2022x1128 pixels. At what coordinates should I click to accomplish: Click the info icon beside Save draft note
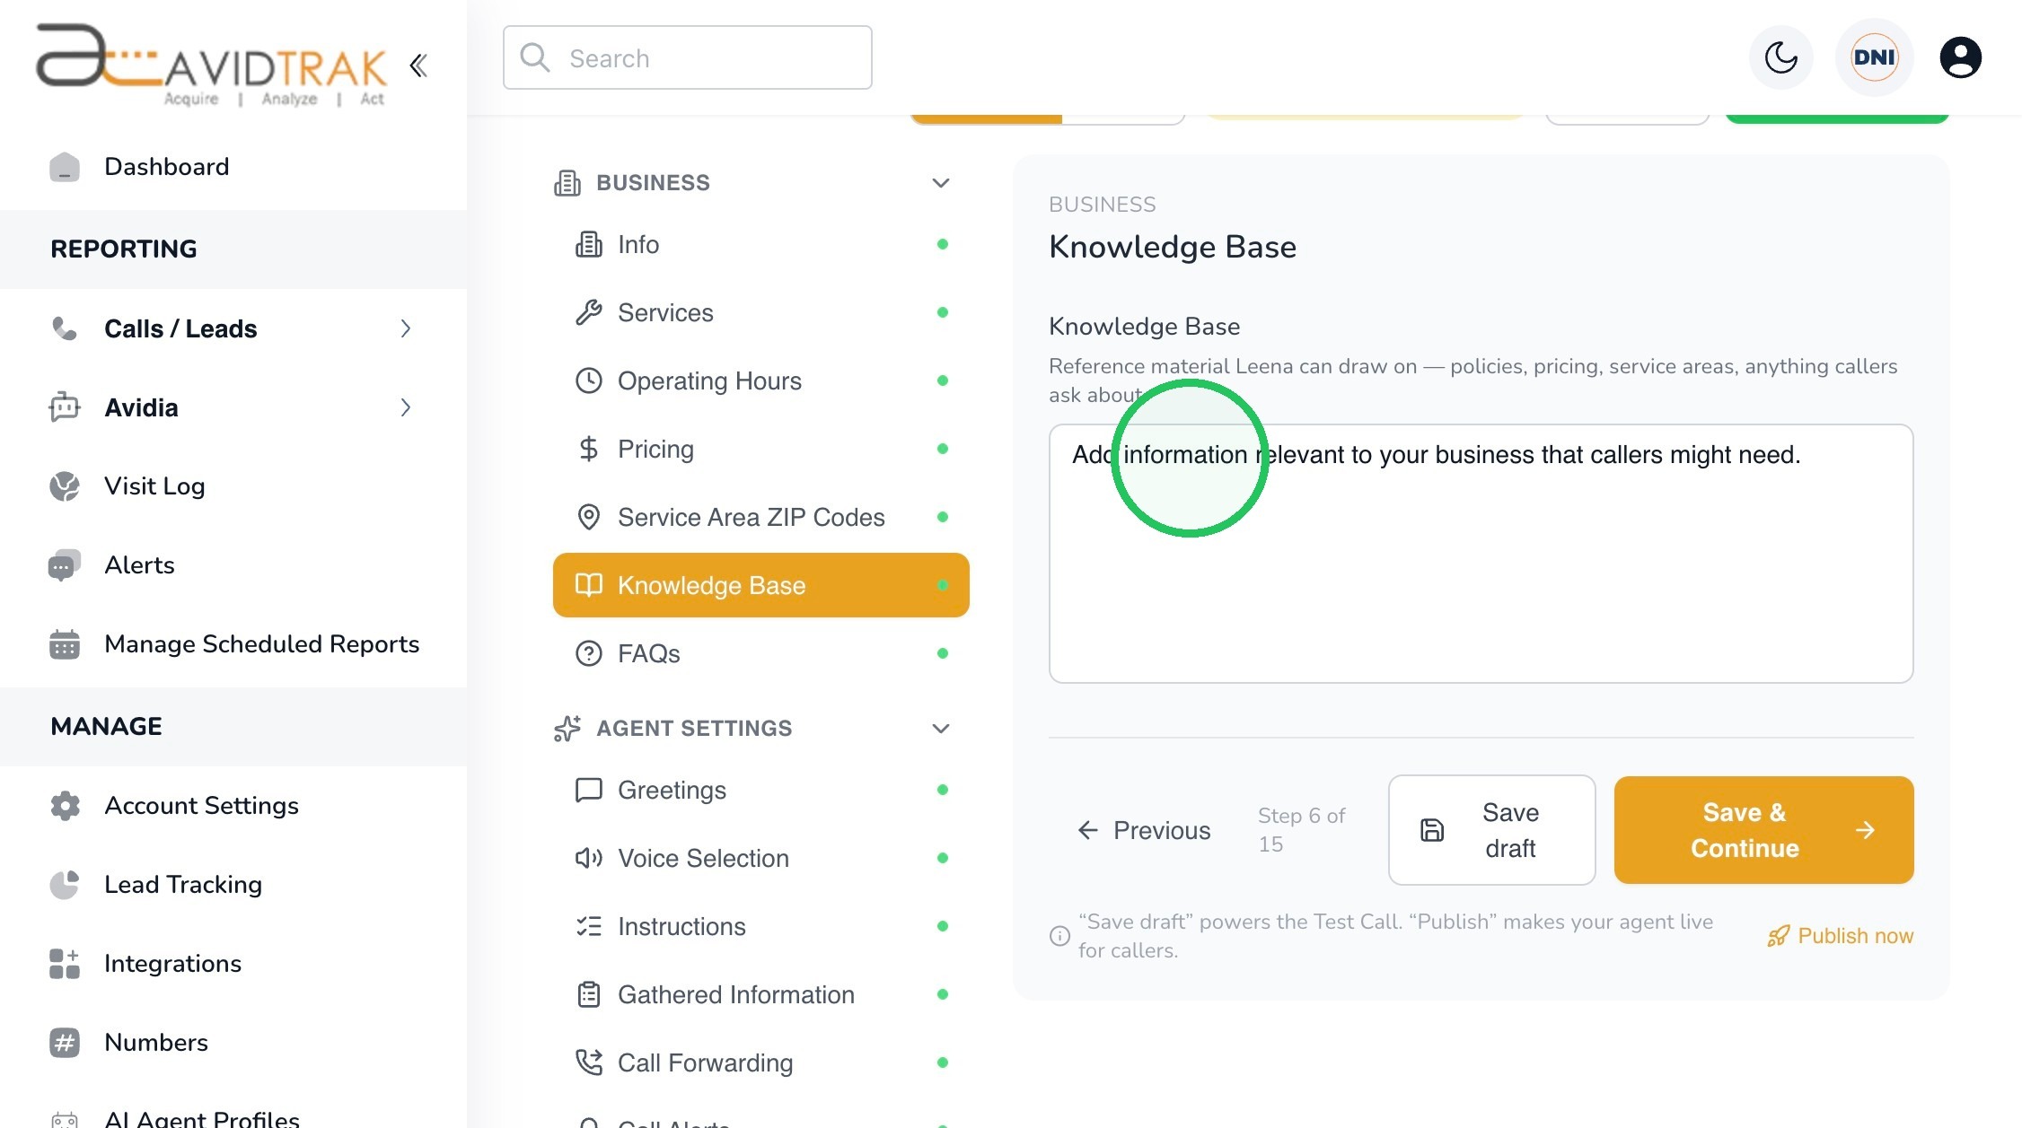coord(1059,936)
